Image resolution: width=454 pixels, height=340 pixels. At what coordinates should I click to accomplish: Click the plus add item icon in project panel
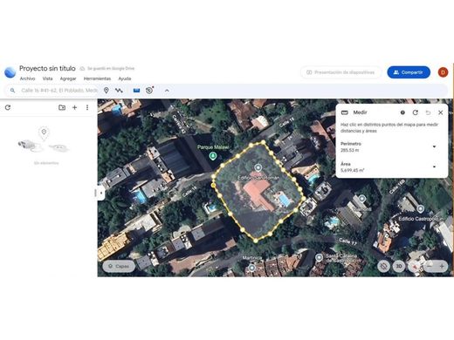coord(74,107)
